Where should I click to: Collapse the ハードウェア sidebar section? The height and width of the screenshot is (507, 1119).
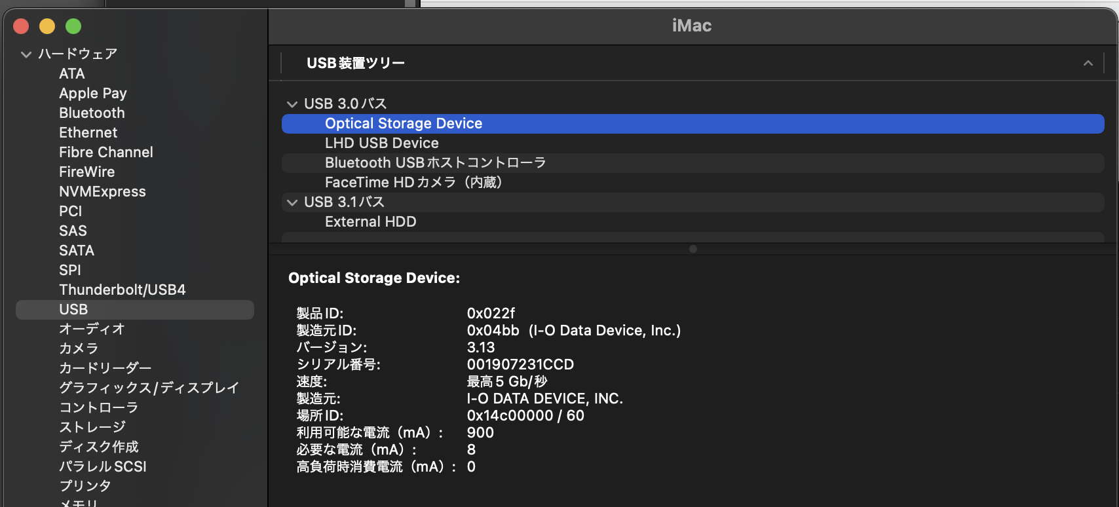[x=26, y=54]
